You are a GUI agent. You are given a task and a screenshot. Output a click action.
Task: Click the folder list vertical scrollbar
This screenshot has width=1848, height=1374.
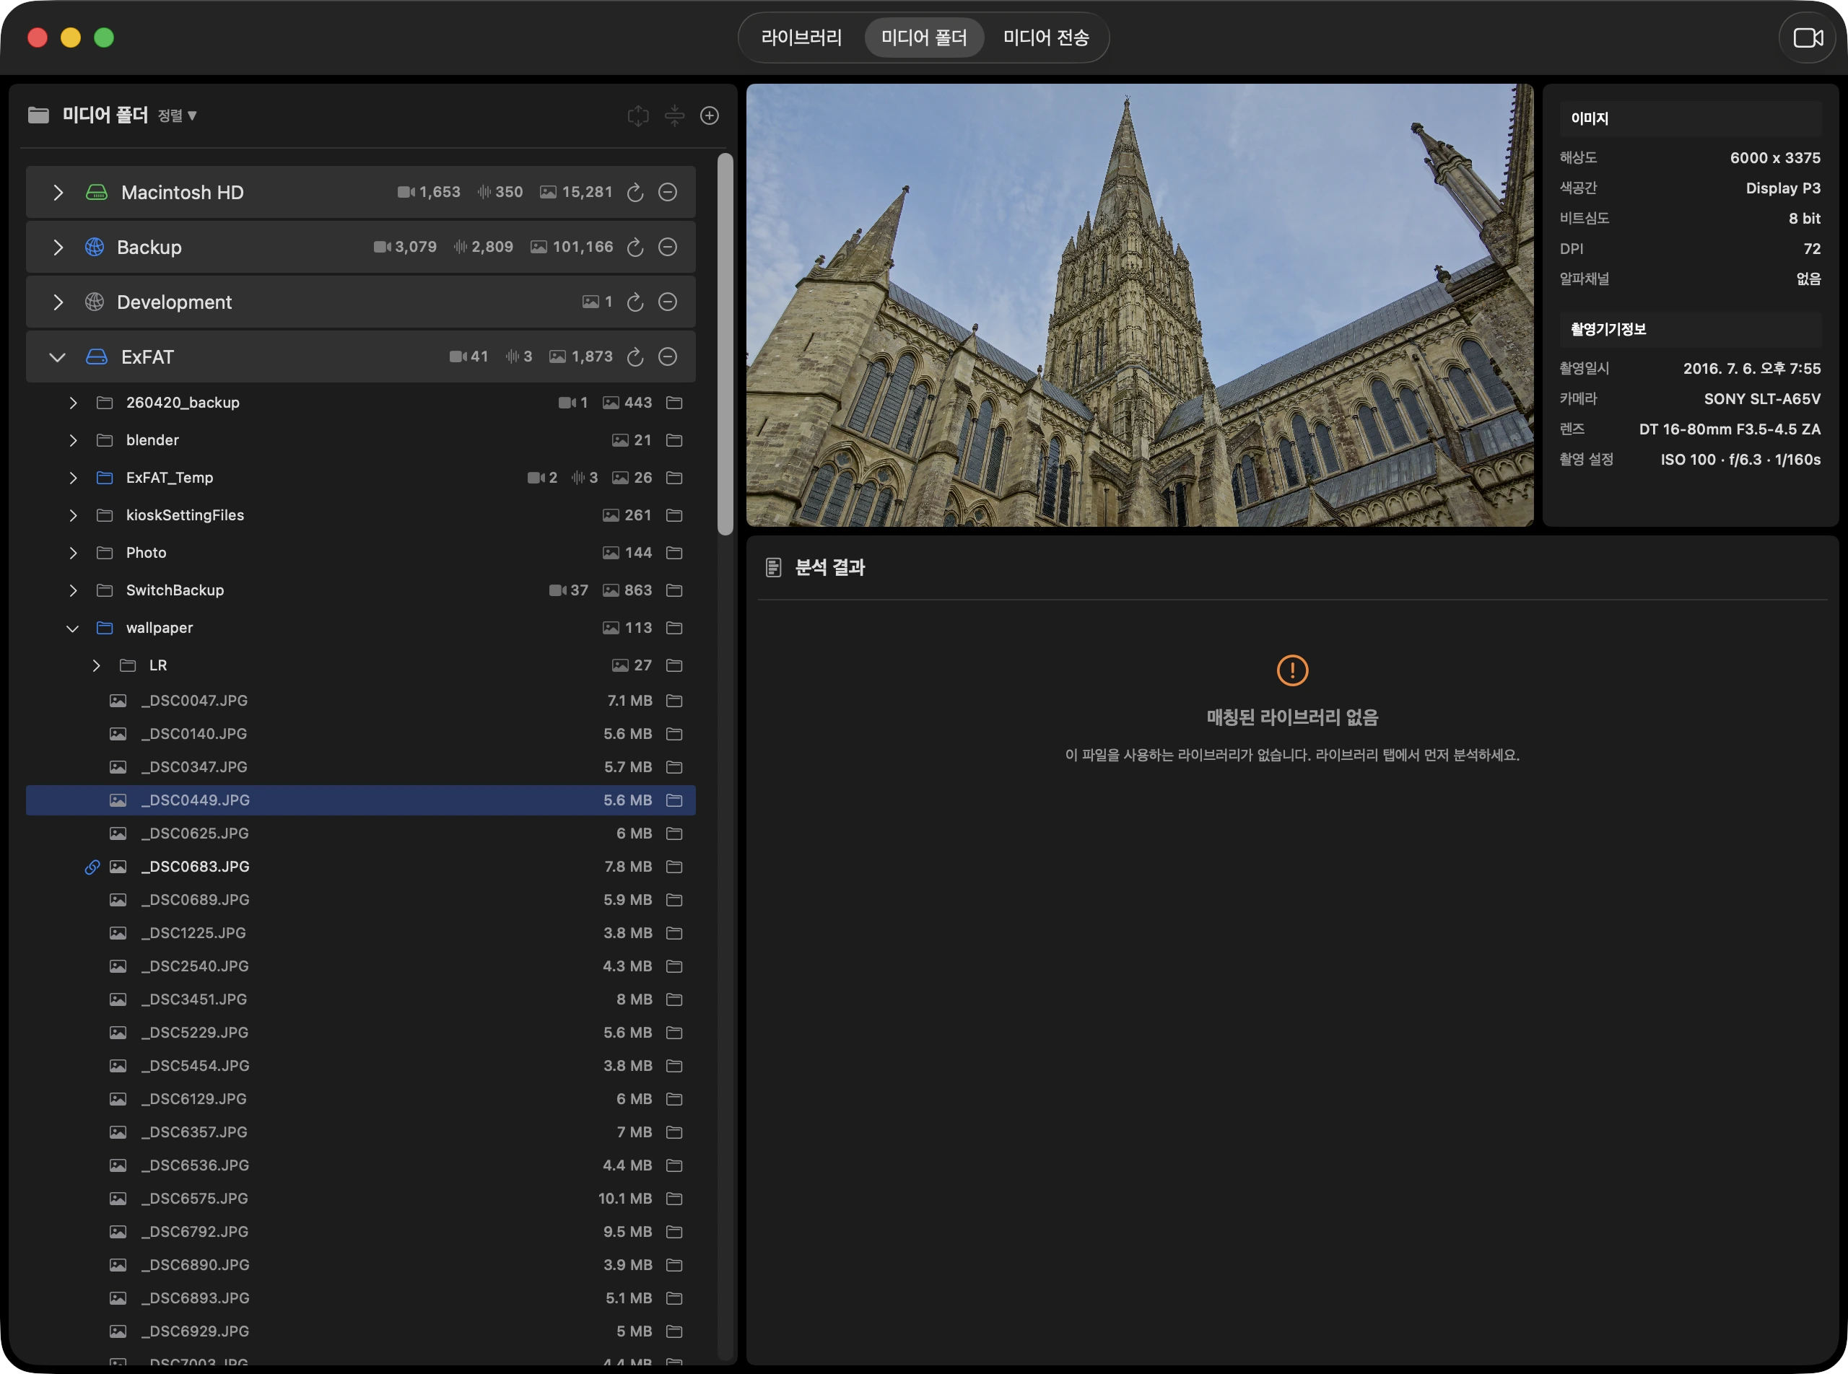(x=725, y=344)
